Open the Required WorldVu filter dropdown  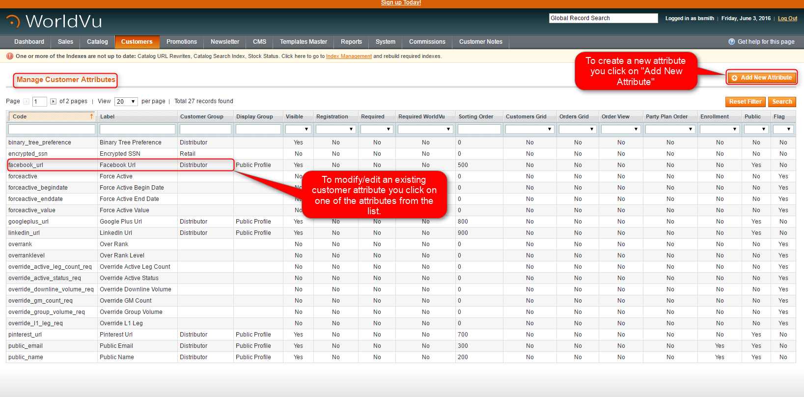[x=425, y=129]
